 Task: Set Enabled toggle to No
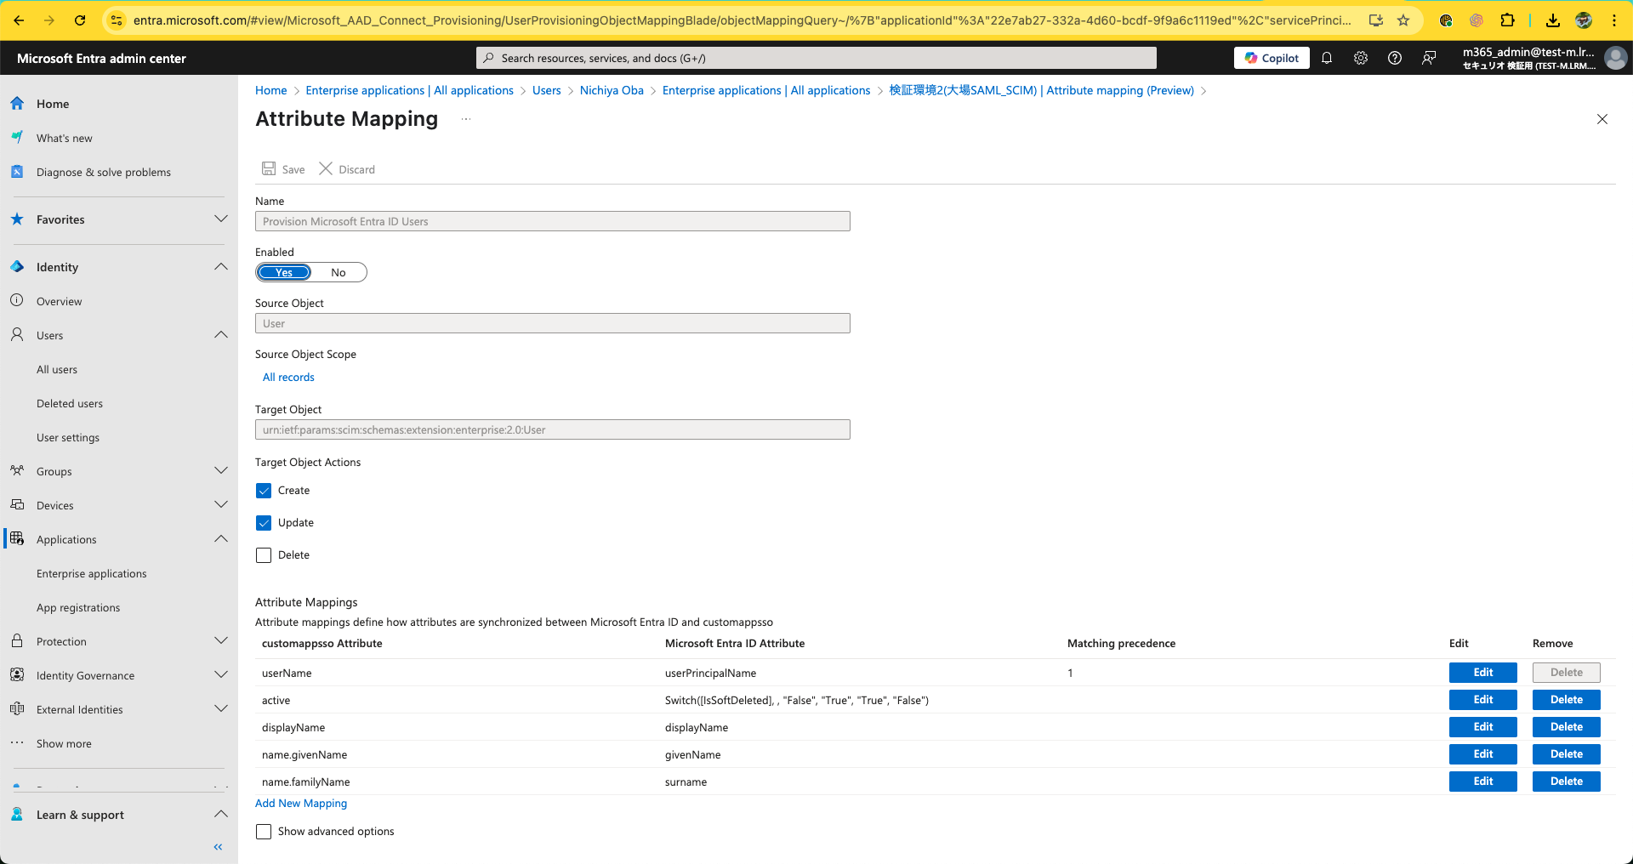point(339,272)
